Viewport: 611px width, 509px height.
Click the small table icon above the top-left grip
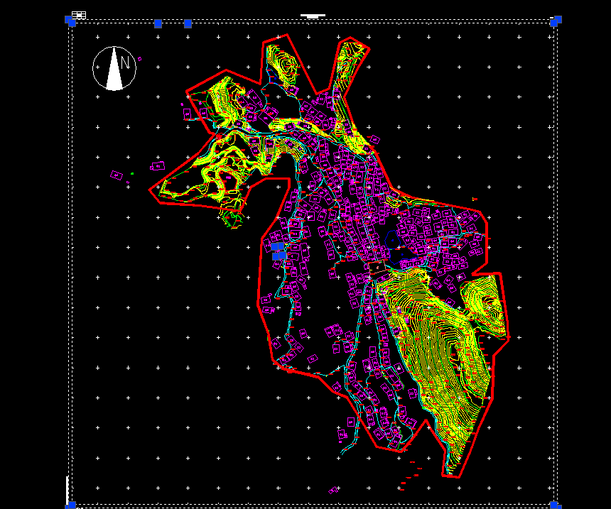(79, 14)
